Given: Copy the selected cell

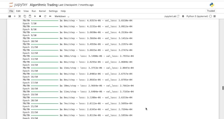Looking at the screenshot, I should (25, 16).
